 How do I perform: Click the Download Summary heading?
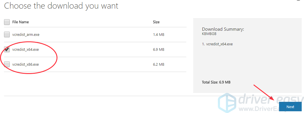tap(223, 29)
